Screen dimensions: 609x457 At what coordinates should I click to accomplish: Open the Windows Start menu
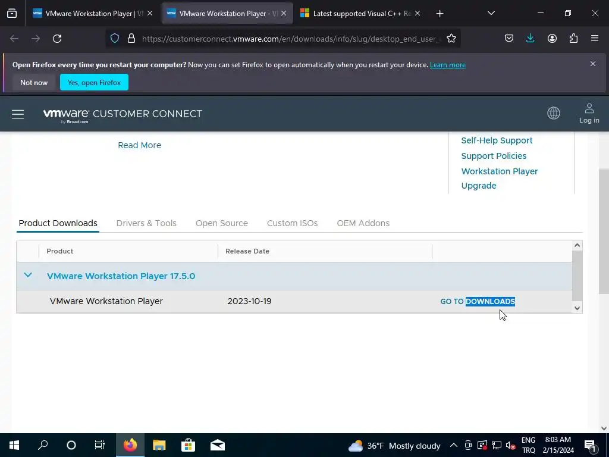14,445
